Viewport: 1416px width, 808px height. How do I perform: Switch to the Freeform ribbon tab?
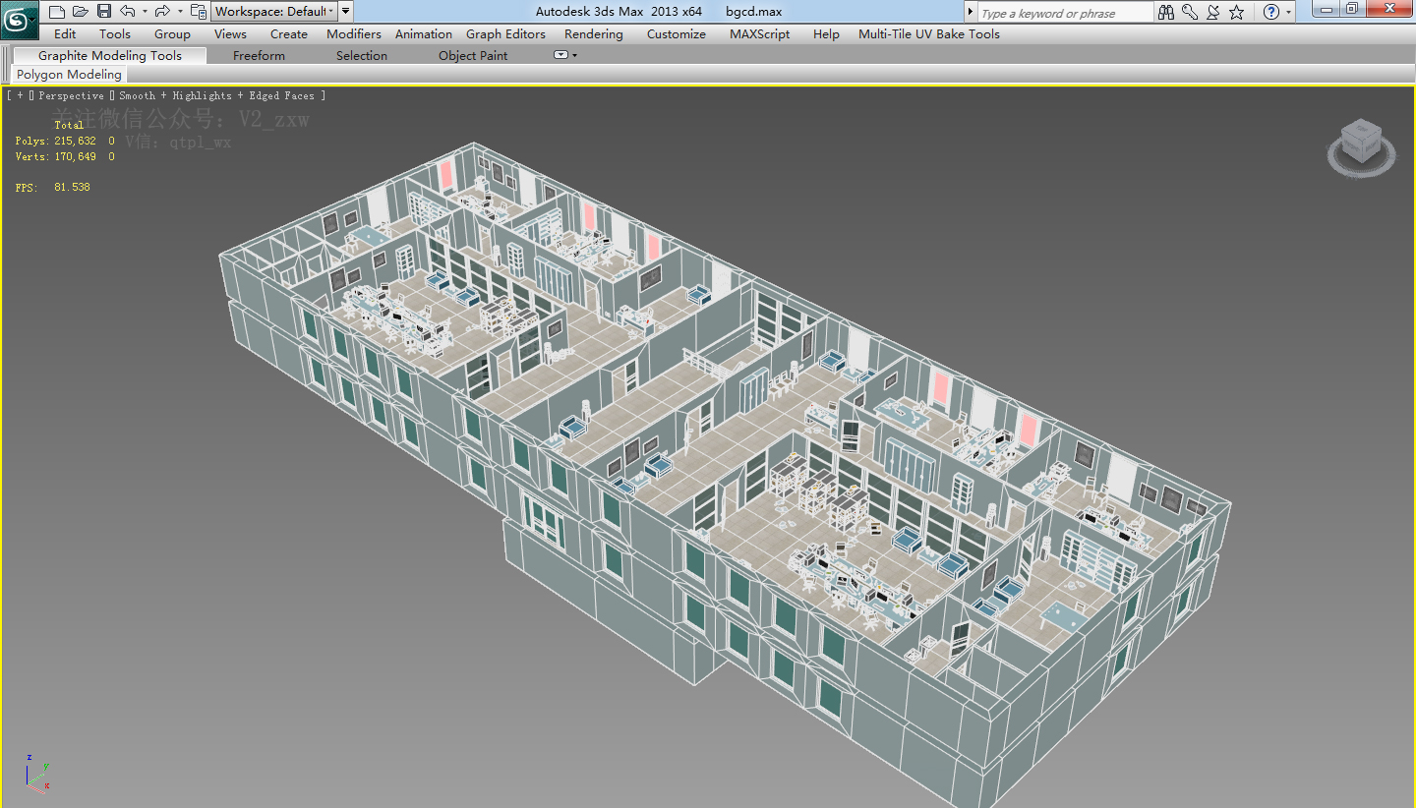(x=259, y=55)
